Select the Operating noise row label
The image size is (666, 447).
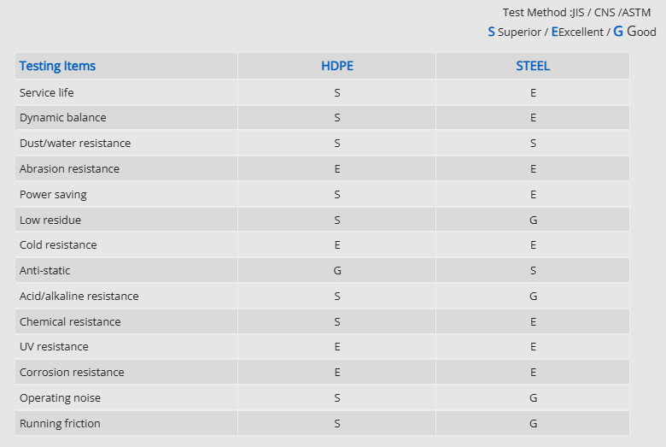pos(60,398)
